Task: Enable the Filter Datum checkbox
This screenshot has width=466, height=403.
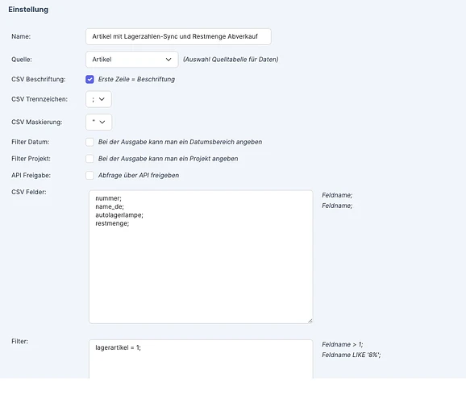Action: (89, 142)
